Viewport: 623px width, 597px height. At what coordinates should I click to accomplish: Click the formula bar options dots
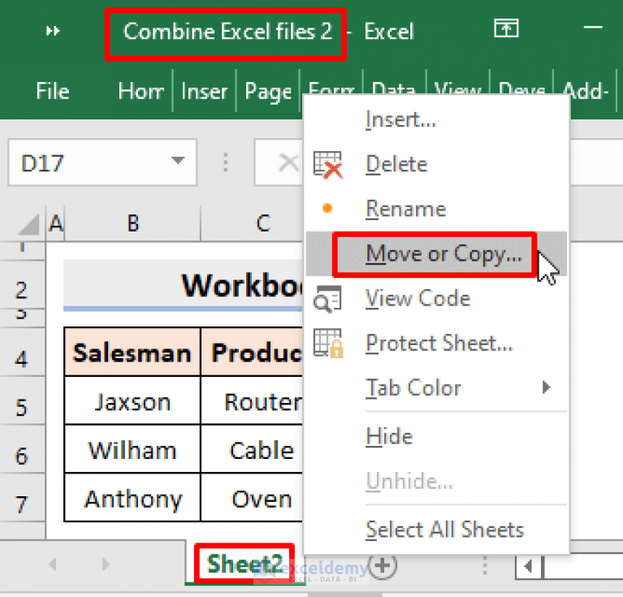coord(225,162)
